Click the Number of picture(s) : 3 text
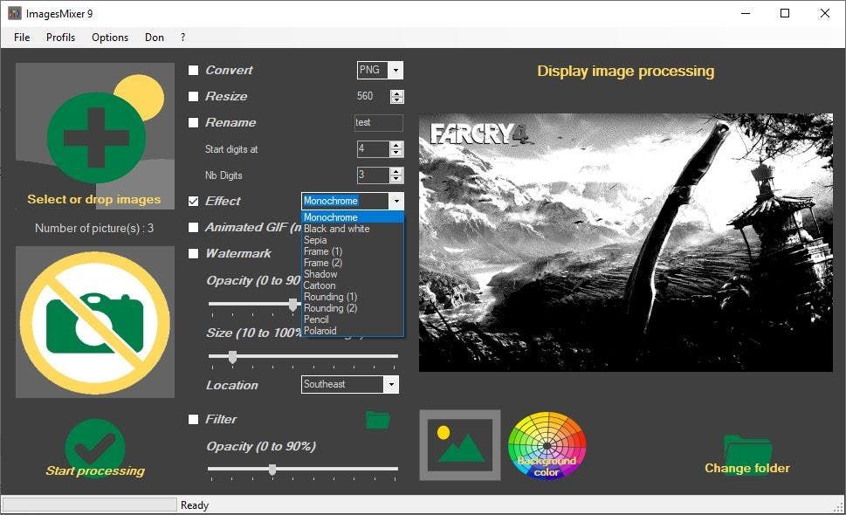The height and width of the screenshot is (515, 846). coord(94,228)
